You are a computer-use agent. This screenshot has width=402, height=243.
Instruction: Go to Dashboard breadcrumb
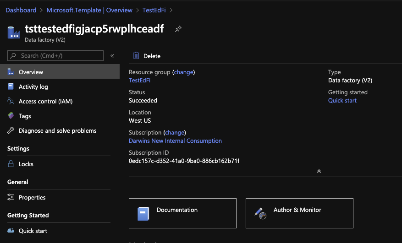(21, 10)
